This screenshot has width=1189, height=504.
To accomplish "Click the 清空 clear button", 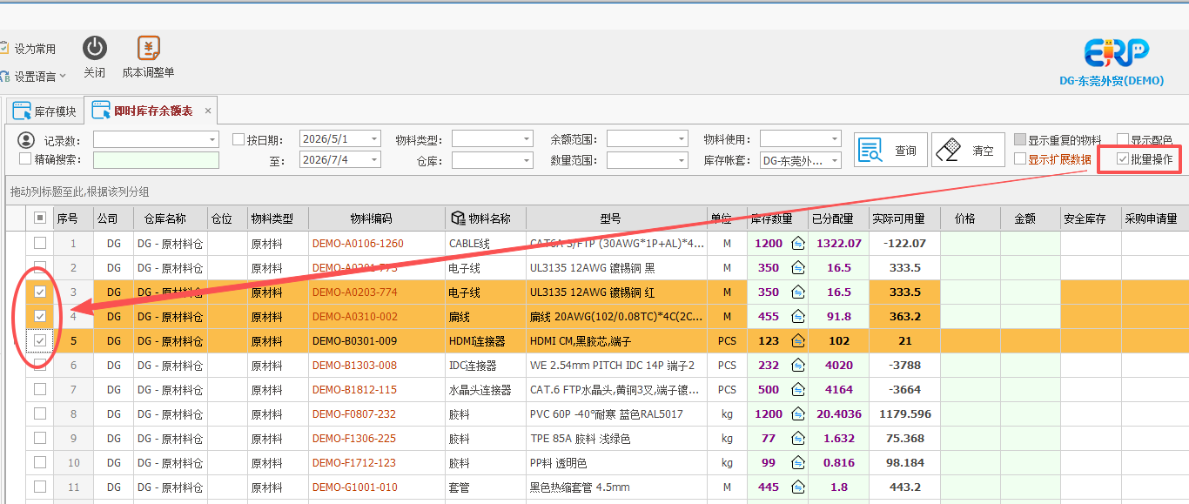I will [967, 151].
